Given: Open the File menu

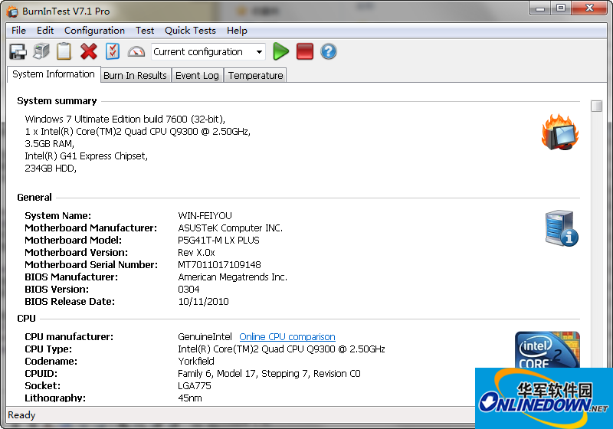Looking at the screenshot, I should pyautogui.click(x=18, y=31).
